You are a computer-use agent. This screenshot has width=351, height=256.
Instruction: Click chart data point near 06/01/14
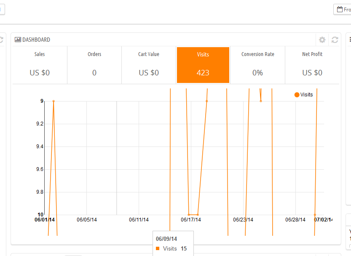54,101
